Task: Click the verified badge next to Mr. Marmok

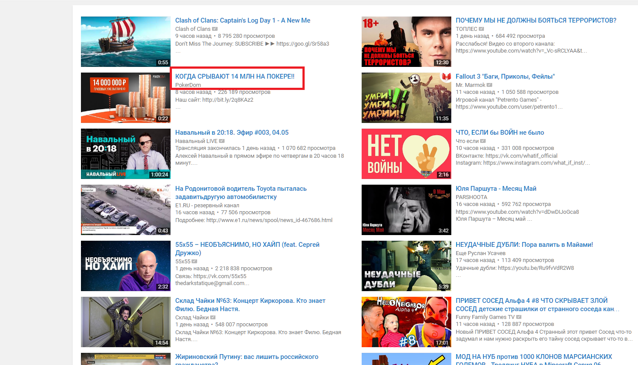Action: 490,85
